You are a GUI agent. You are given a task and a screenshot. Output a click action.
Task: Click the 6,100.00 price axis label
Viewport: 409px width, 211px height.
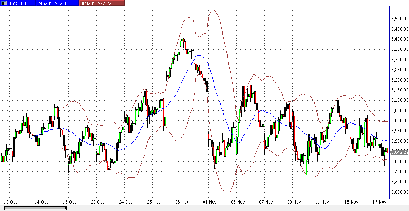coord(399,100)
